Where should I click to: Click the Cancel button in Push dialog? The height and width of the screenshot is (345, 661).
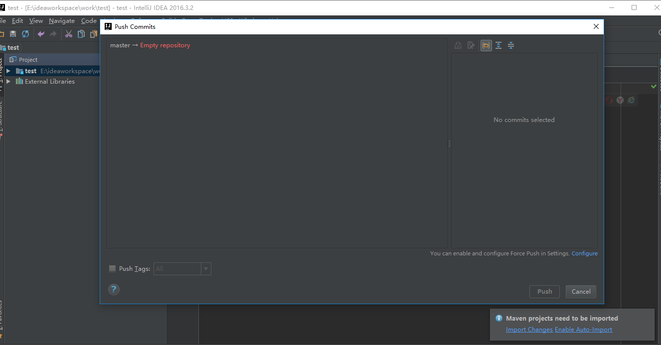coord(581,292)
